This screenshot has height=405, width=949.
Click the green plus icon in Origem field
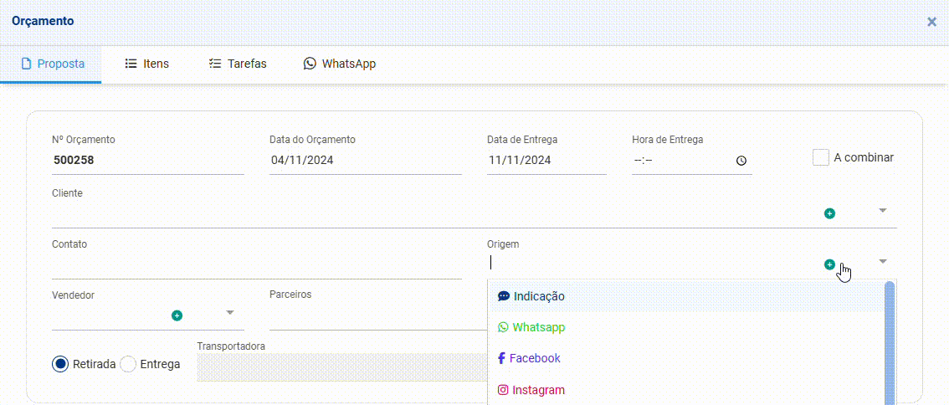coord(829,264)
